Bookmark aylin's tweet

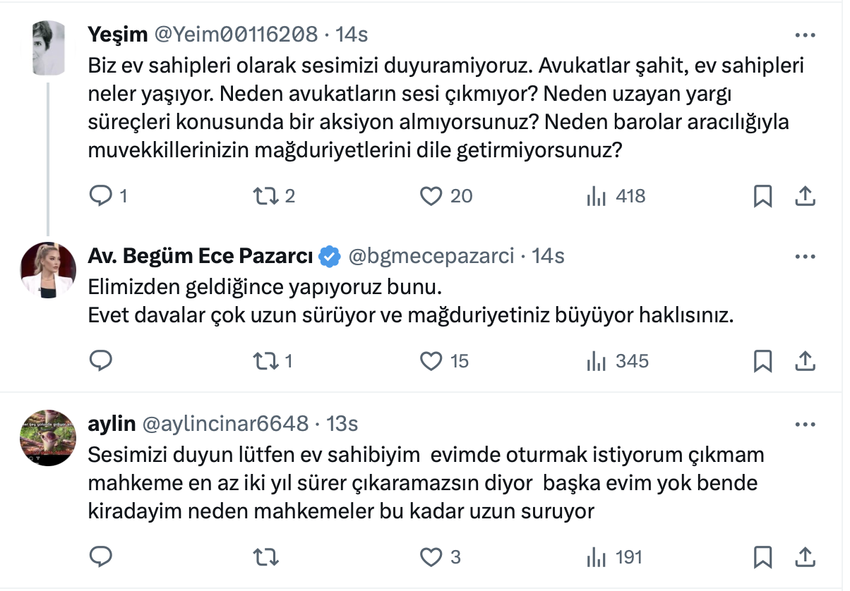click(x=762, y=557)
